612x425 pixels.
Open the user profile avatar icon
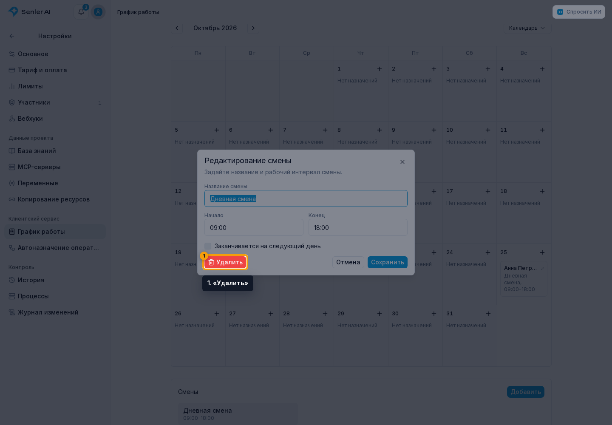(x=98, y=12)
